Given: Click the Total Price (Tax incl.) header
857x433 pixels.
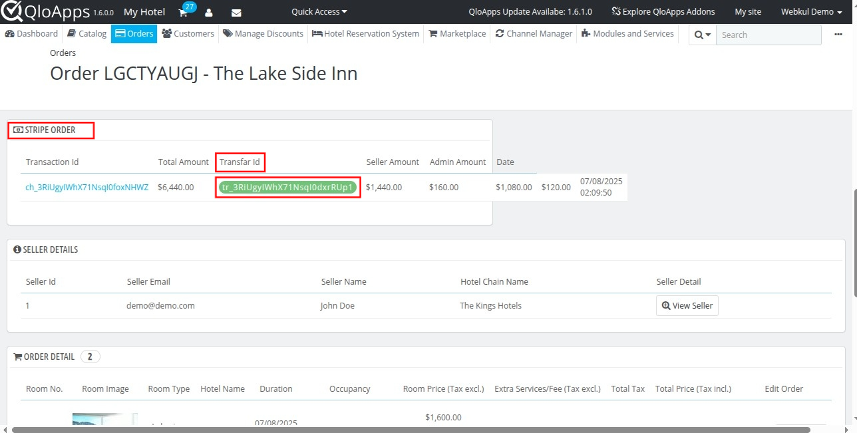Looking at the screenshot, I should [x=693, y=389].
